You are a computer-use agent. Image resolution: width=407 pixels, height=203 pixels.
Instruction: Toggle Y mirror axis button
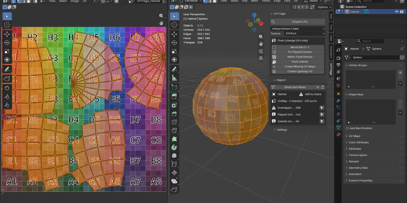(303, 7)
